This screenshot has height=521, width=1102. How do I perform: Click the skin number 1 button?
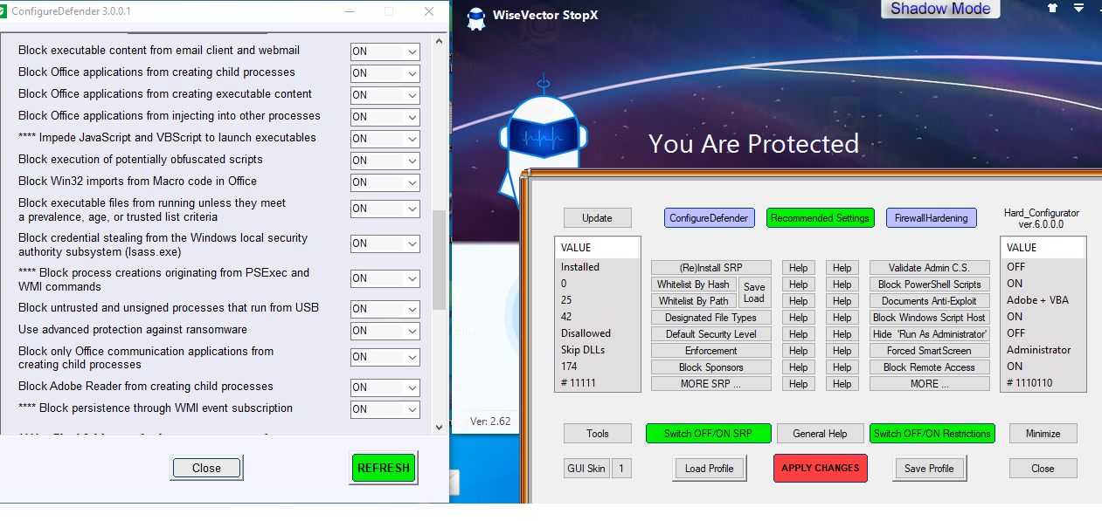pos(621,469)
